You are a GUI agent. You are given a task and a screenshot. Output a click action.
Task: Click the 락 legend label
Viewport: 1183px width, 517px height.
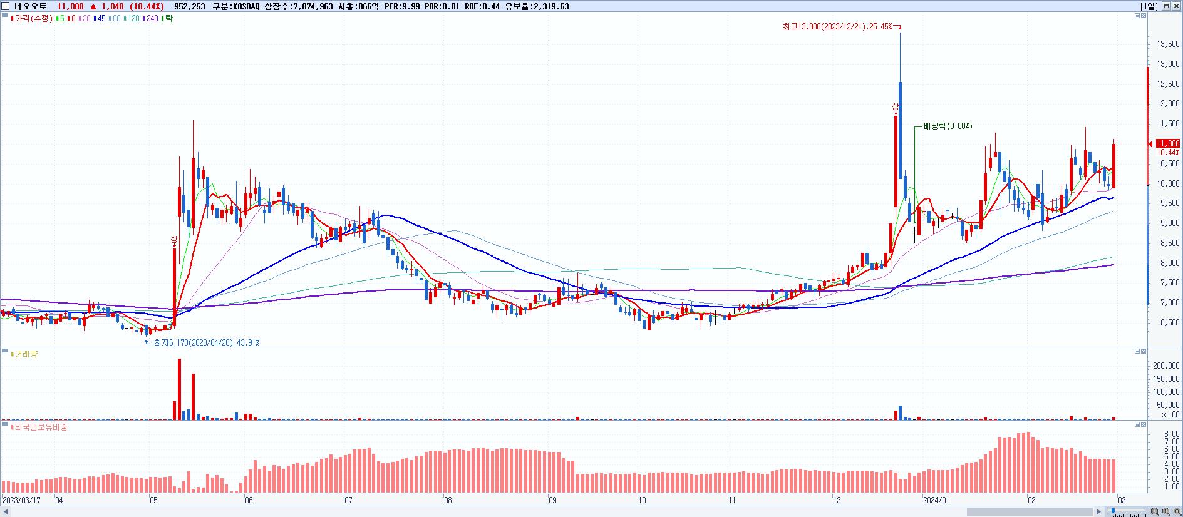167,19
